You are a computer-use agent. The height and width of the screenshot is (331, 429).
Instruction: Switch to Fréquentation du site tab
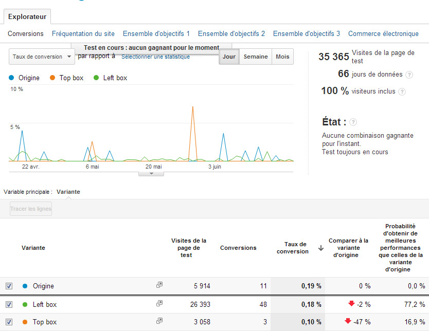coord(83,33)
